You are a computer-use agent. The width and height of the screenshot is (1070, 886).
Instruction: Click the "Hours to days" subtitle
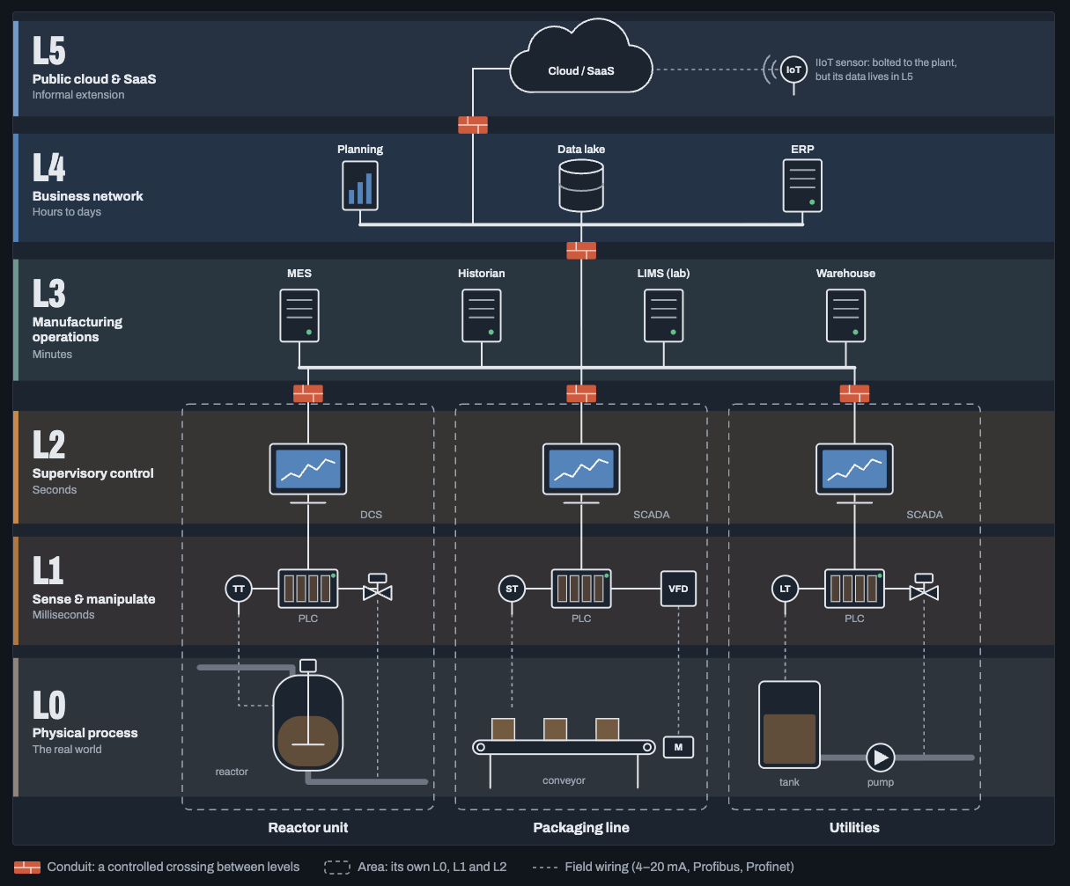pyautogui.click(x=67, y=212)
